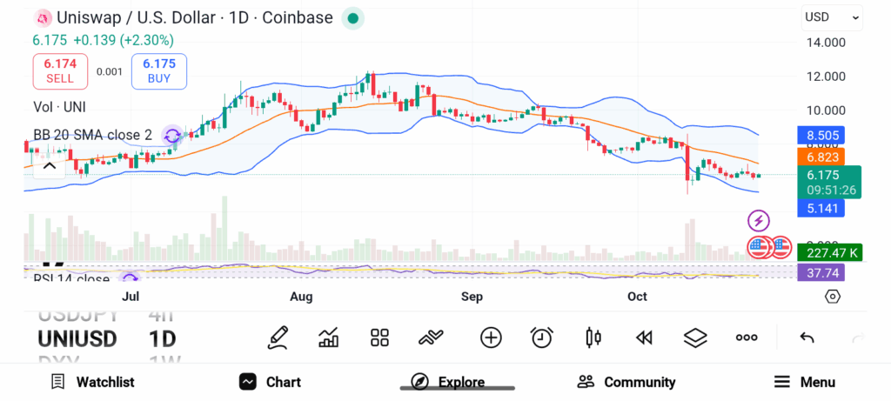Open the layers object tree icon
Screen dimensions: 891x401
[695, 338]
